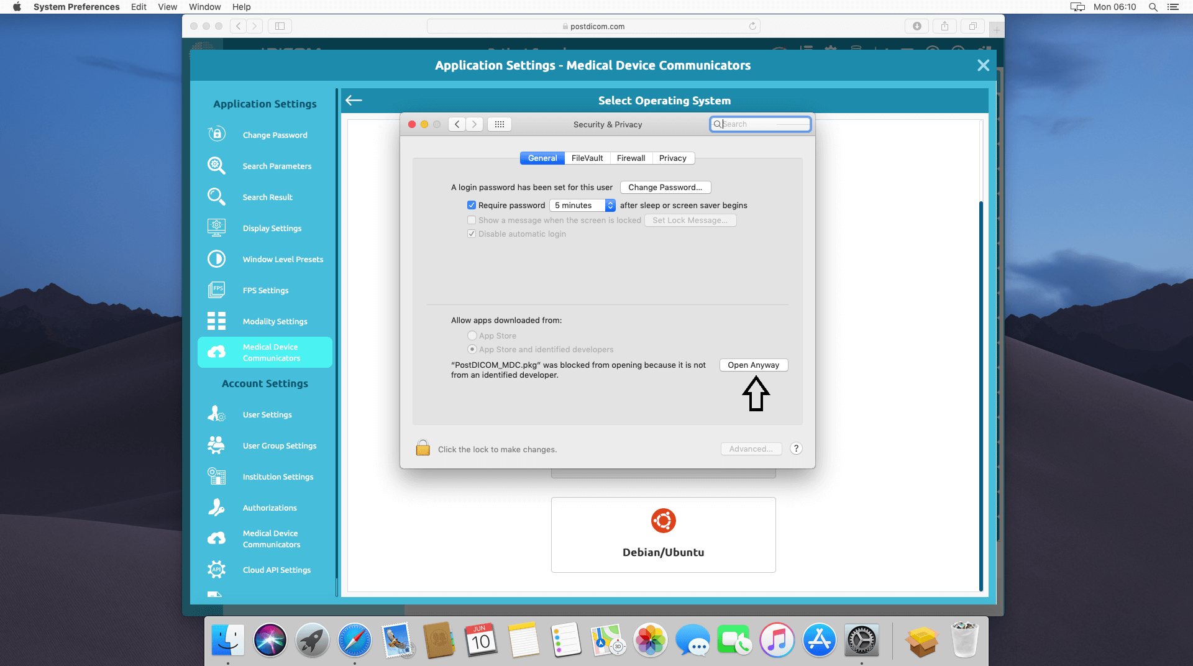Toggle Require password checkbox
Viewport: 1193px width, 666px height.
point(472,205)
